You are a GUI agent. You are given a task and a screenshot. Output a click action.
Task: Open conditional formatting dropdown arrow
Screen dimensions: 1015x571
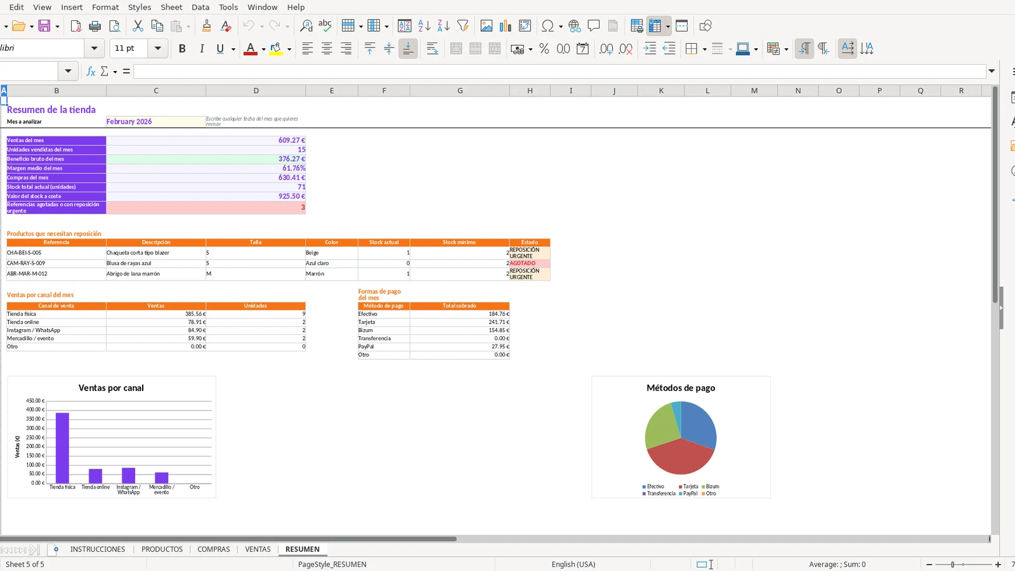click(x=786, y=49)
